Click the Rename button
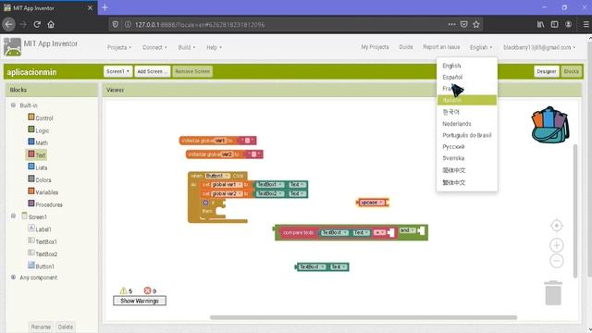 41,327
